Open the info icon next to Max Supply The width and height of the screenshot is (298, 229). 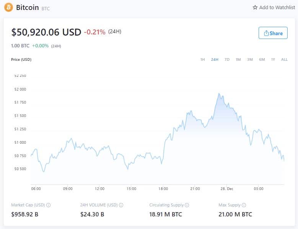tap(244, 205)
